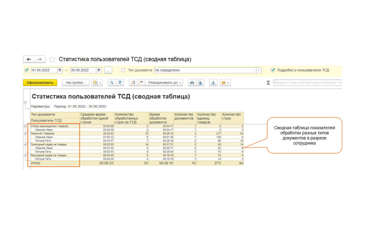This screenshot has height=225, width=366.
Task: Click the start date field 01.06.2022
Action: tap(44, 70)
